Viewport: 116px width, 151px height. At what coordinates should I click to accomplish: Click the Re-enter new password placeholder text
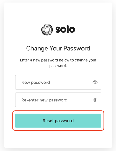point(44,100)
